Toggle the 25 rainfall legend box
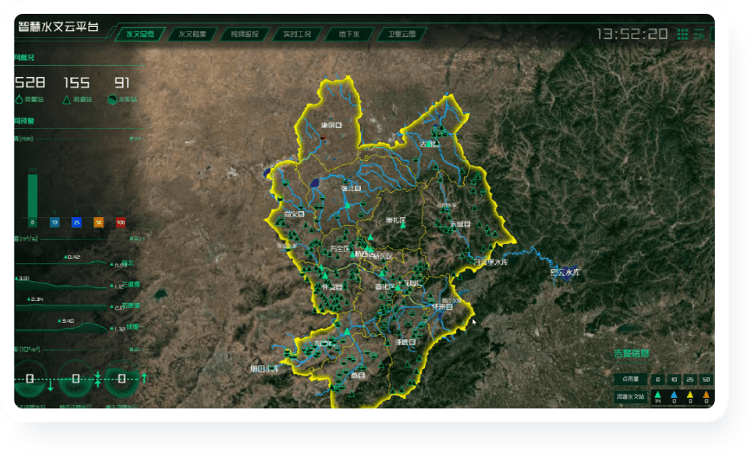This screenshot has height=456, width=752. [x=691, y=379]
